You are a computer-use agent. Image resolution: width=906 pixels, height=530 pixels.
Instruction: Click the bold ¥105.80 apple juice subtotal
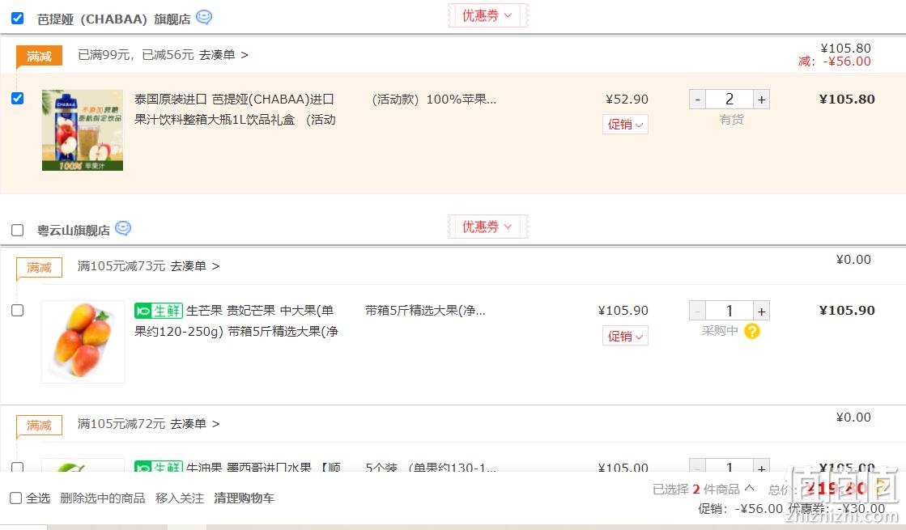pyautogui.click(x=847, y=100)
